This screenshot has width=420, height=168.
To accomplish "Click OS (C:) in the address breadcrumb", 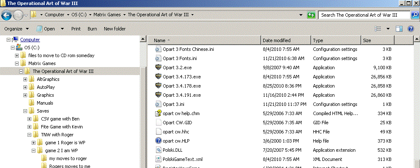I will (79, 15).
